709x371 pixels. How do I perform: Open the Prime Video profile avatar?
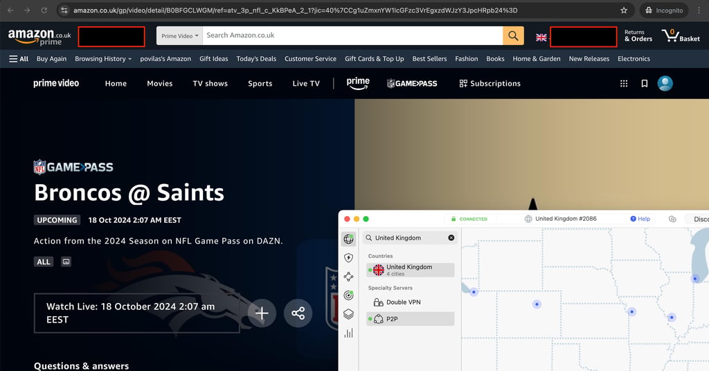click(665, 83)
